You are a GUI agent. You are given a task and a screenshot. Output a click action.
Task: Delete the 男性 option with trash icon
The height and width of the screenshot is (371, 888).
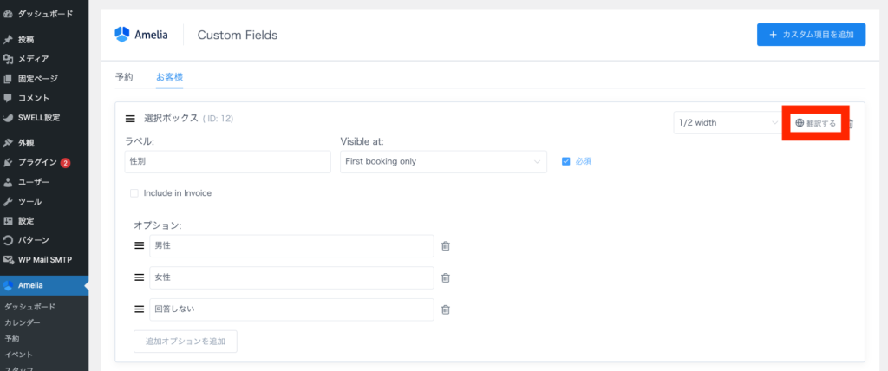click(x=446, y=246)
